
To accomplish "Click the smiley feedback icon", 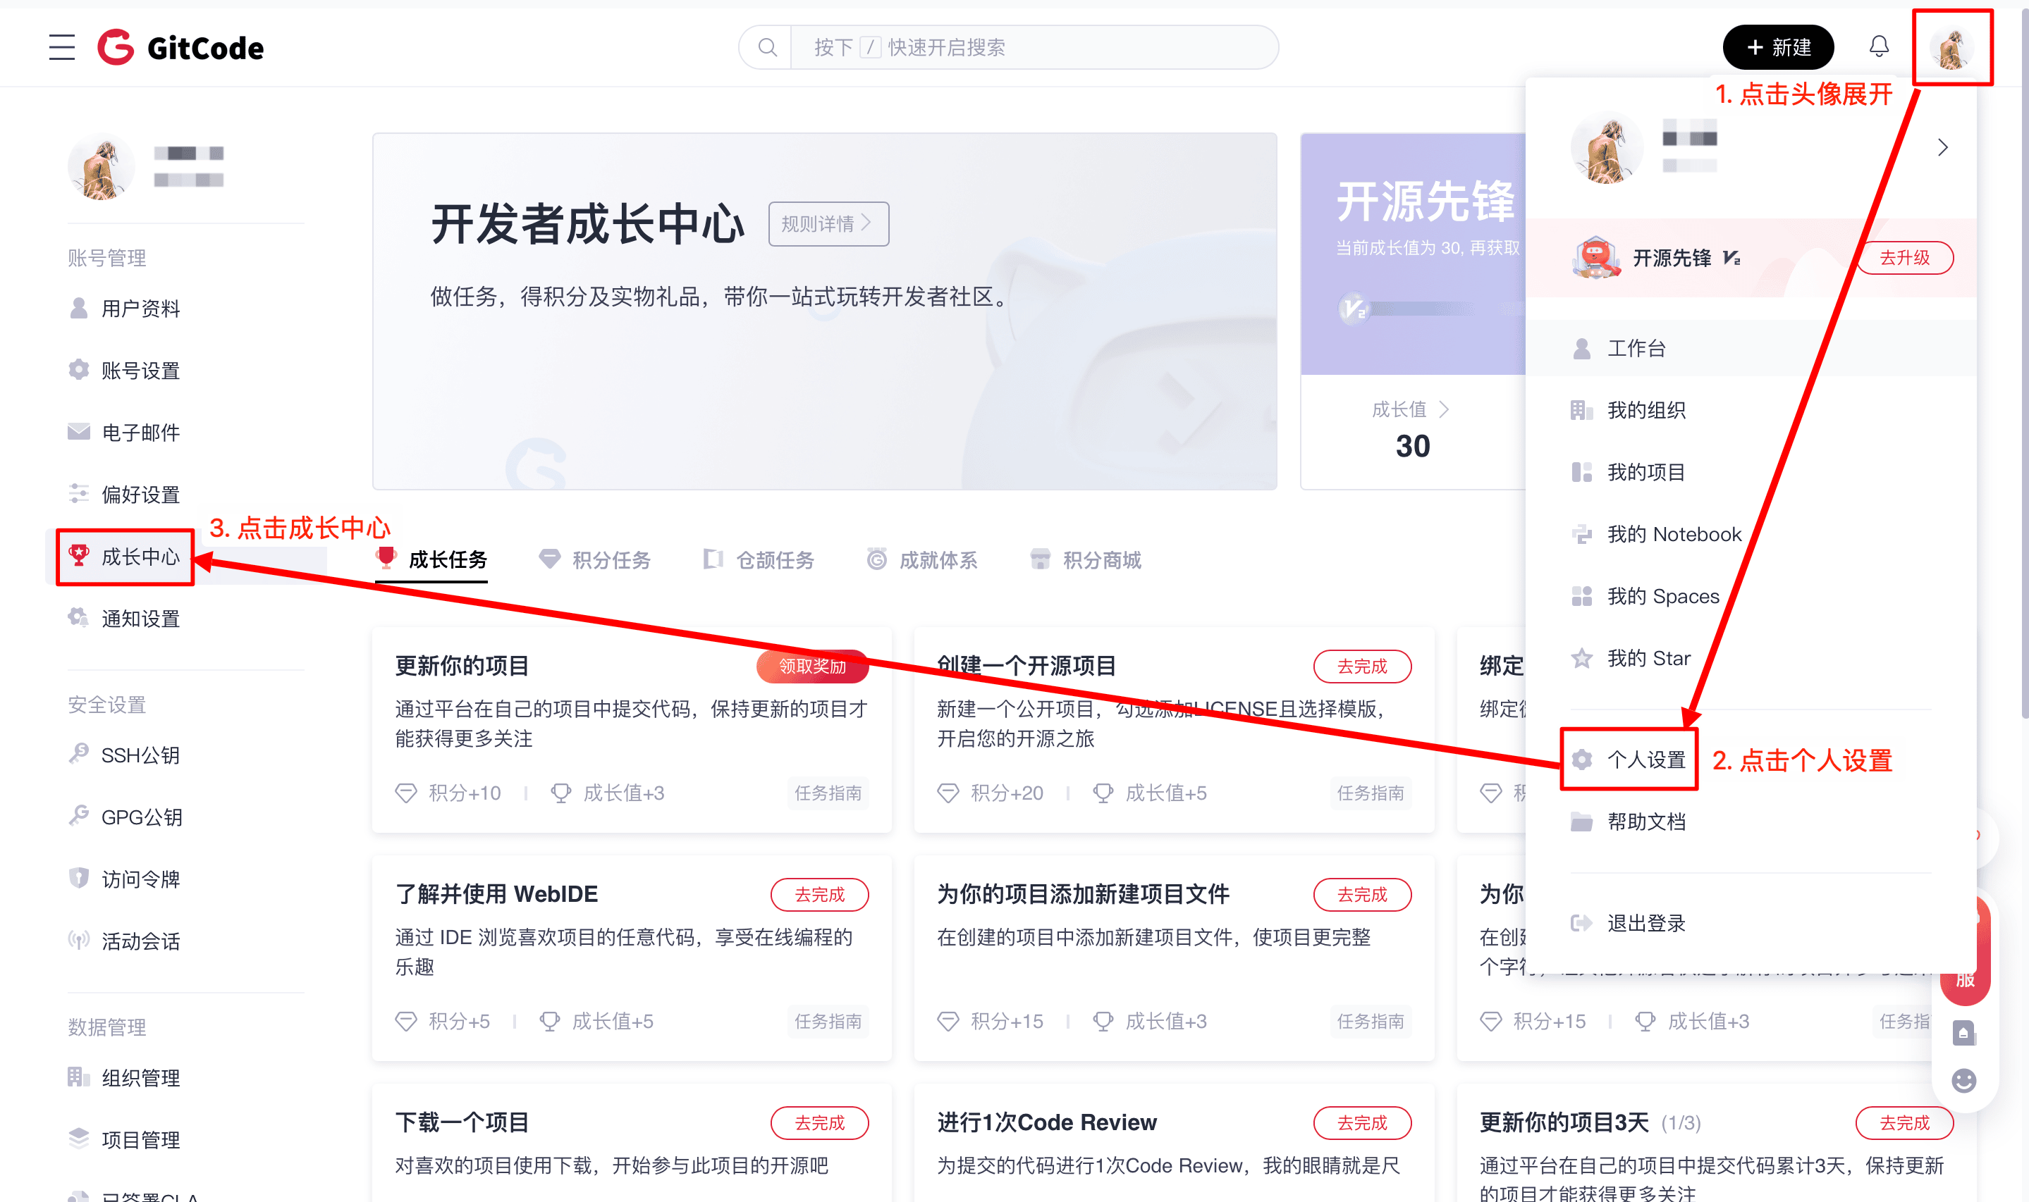I will tap(1963, 1079).
